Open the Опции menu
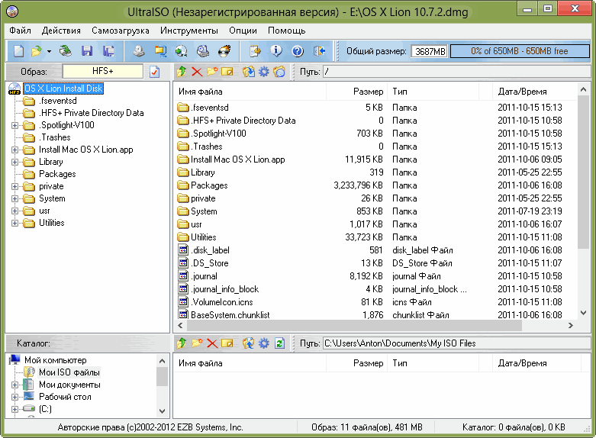The height and width of the screenshot is (438, 596). [x=243, y=31]
